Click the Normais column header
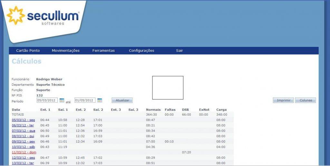Screen dimensions: 330x166 pos(153,109)
